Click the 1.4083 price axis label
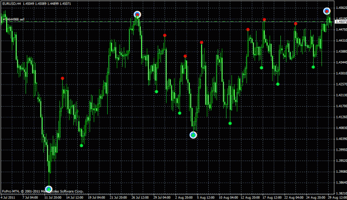Image resolution: width=347 pixels, height=200 pixels. pyautogui.click(x=341, y=128)
